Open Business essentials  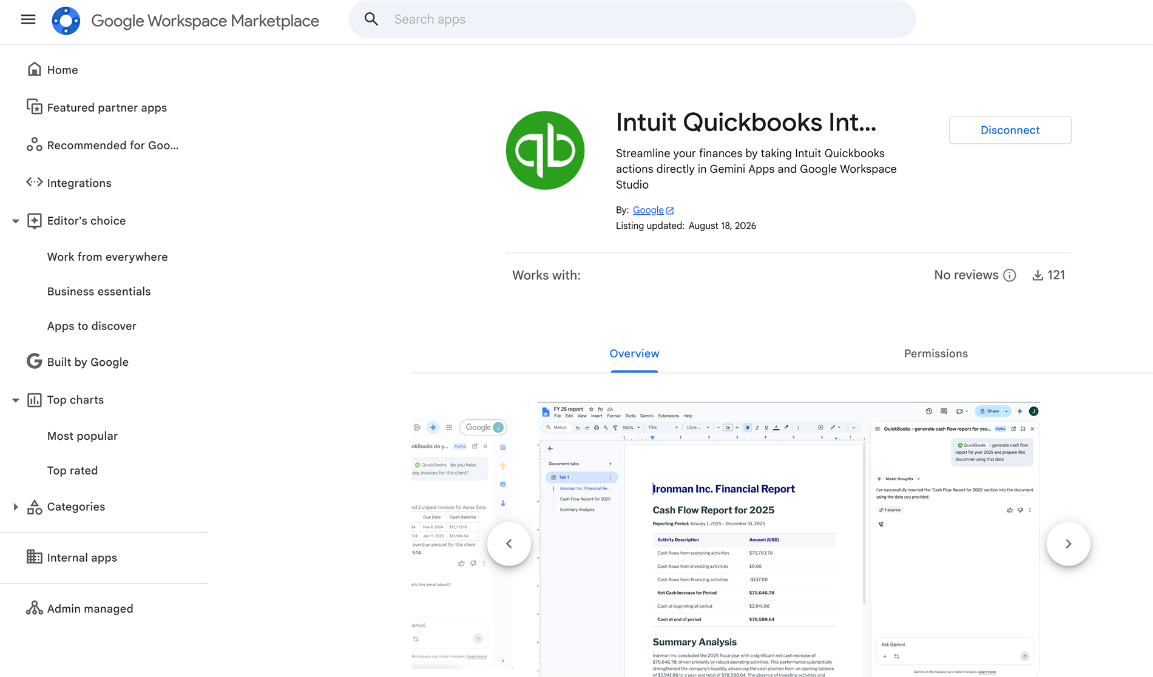[x=99, y=291]
